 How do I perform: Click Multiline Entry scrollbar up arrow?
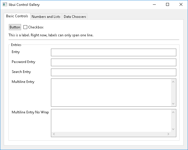tap(173, 82)
